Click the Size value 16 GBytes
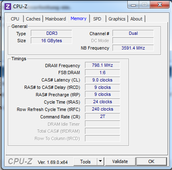The image size is (172, 170). tap(51, 41)
